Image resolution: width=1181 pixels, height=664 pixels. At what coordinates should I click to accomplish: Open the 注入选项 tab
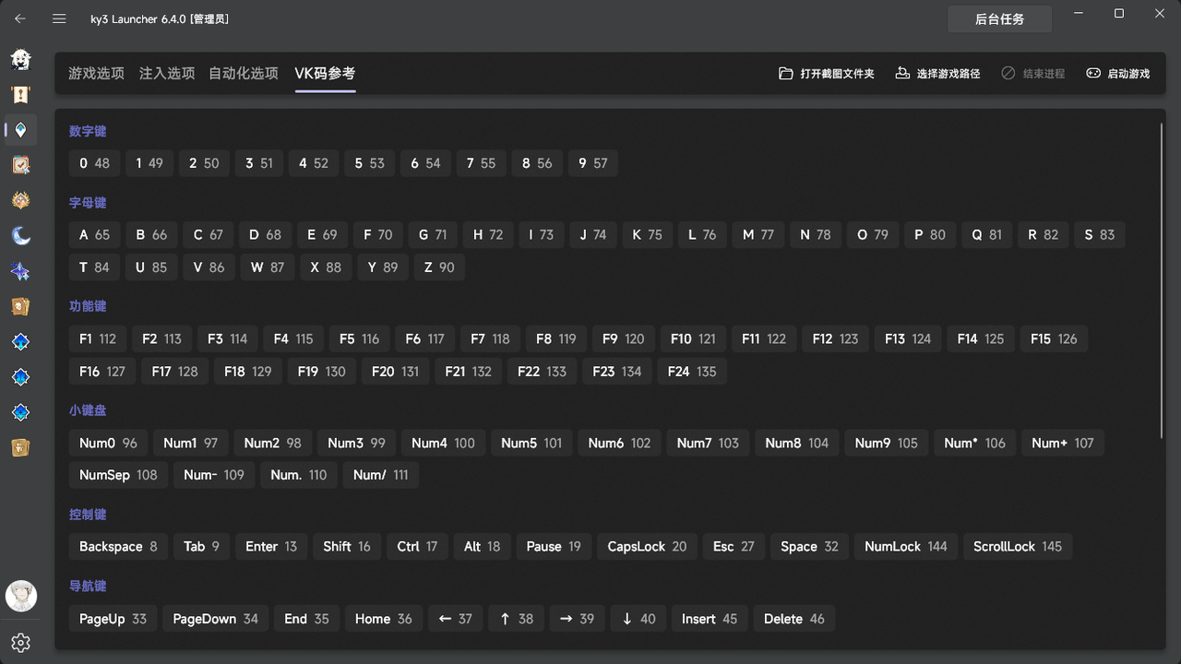coord(167,73)
